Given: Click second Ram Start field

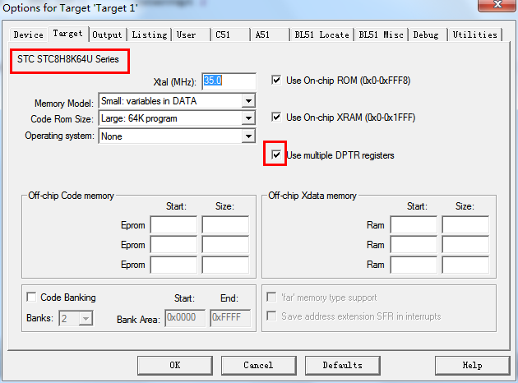Looking at the screenshot, I should (414, 245).
